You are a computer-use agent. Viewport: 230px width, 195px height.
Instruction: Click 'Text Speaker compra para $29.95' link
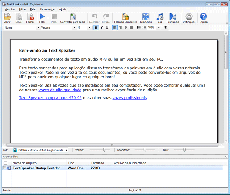[50, 98]
